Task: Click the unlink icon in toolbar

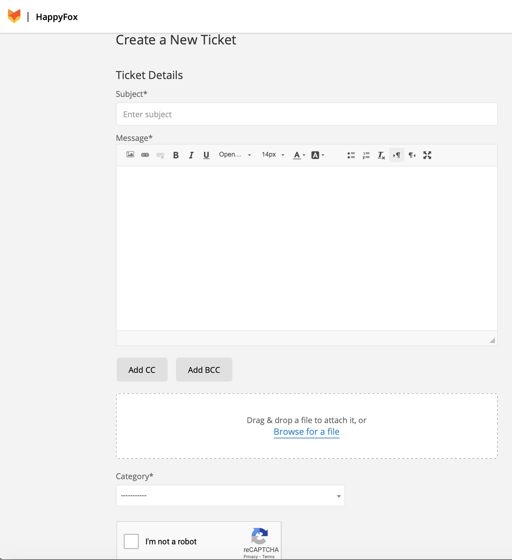Action: pos(160,155)
